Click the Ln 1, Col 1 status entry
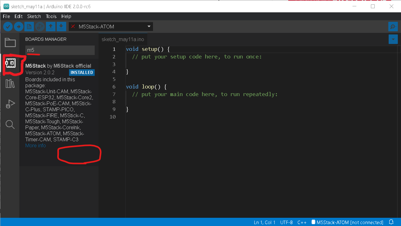Screen dimensions: 401x226 [x=264, y=223]
